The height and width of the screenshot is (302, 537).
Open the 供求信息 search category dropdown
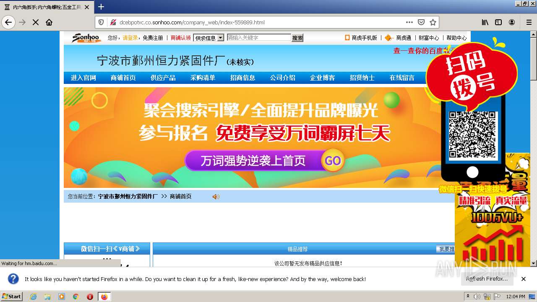coord(209,38)
